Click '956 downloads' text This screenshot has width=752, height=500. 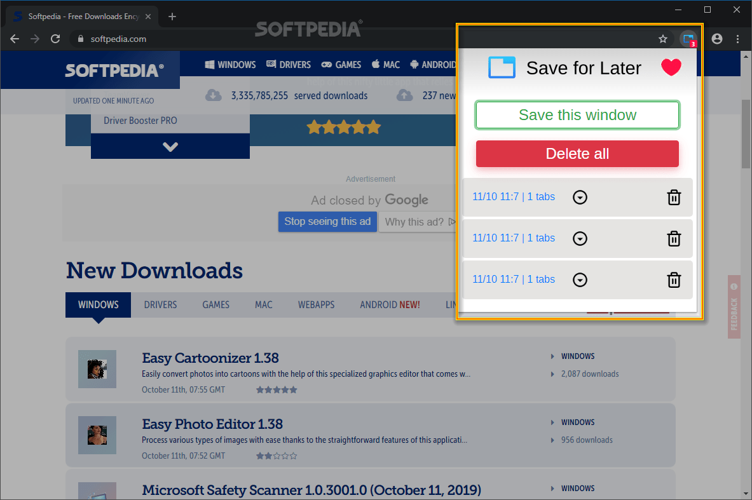(x=587, y=440)
